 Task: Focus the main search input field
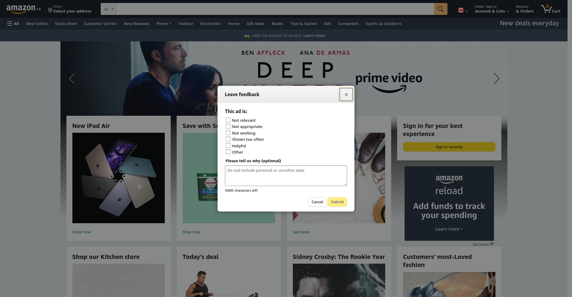[275, 9]
